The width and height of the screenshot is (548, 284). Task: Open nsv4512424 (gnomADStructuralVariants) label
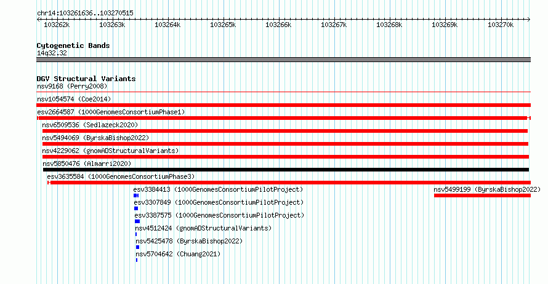pyautogui.click(x=203, y=228)
